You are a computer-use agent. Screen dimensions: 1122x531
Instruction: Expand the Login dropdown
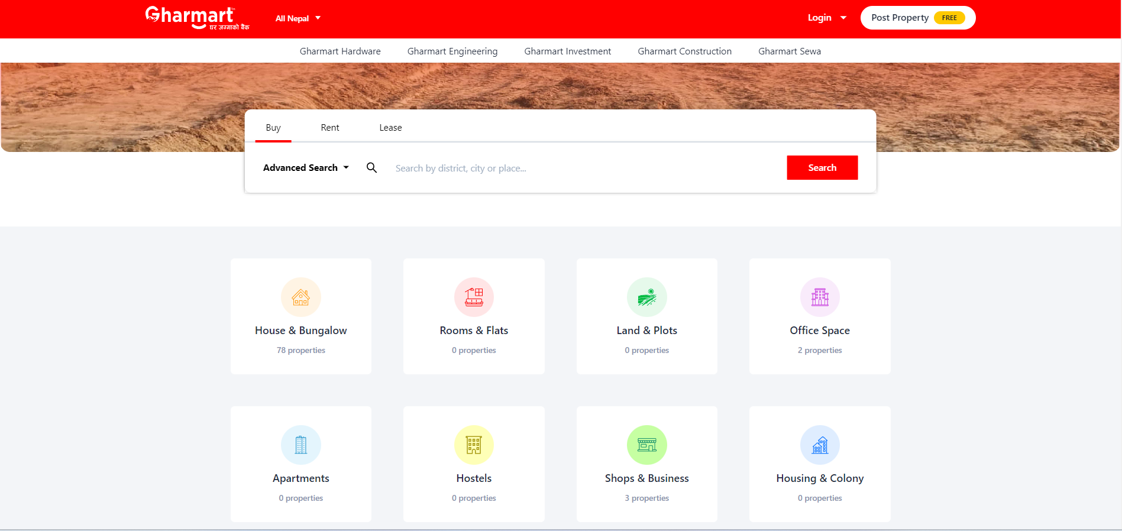coord(827,18)
